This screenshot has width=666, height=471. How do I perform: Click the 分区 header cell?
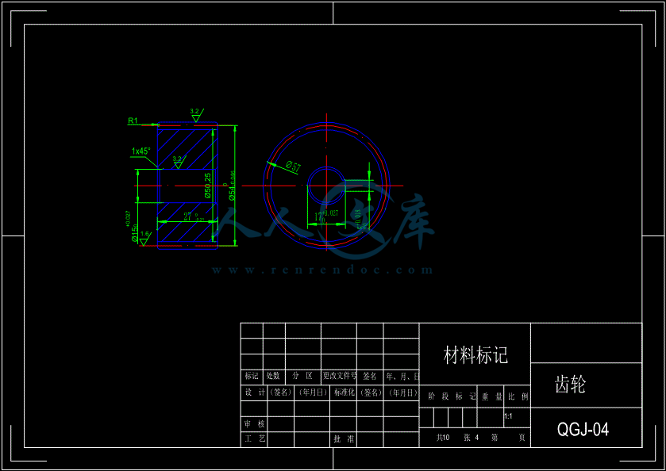pos(303,376)
